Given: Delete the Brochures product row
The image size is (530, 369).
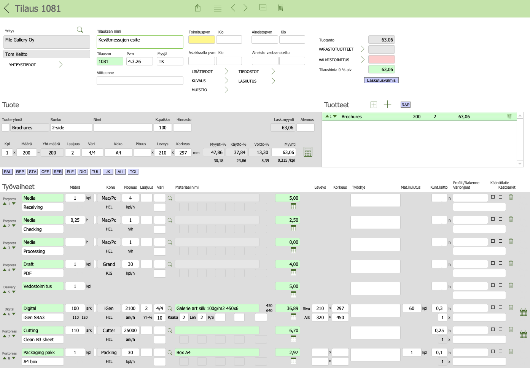Looking at the screenshot, I should (509, 116).
